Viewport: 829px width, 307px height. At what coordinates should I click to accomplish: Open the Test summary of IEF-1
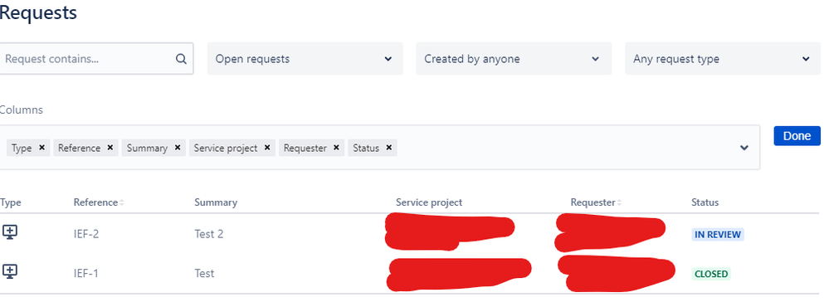204,274
